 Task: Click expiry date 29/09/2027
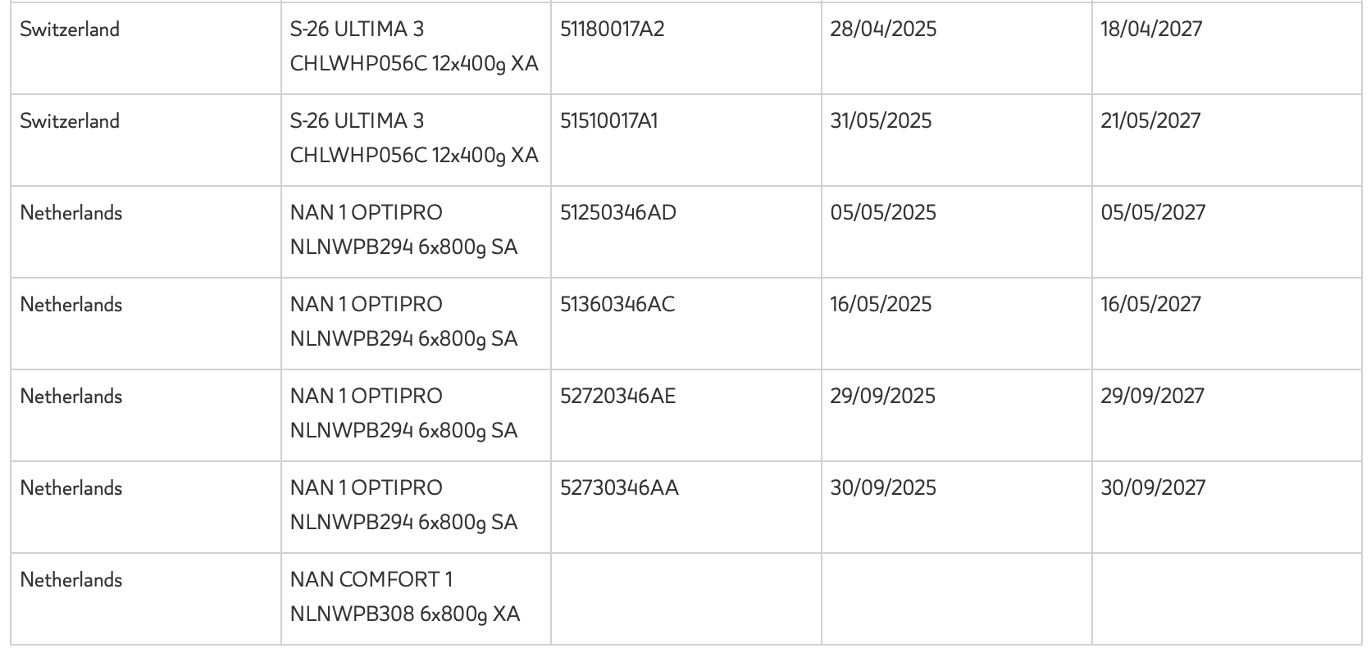[1152, 396]
